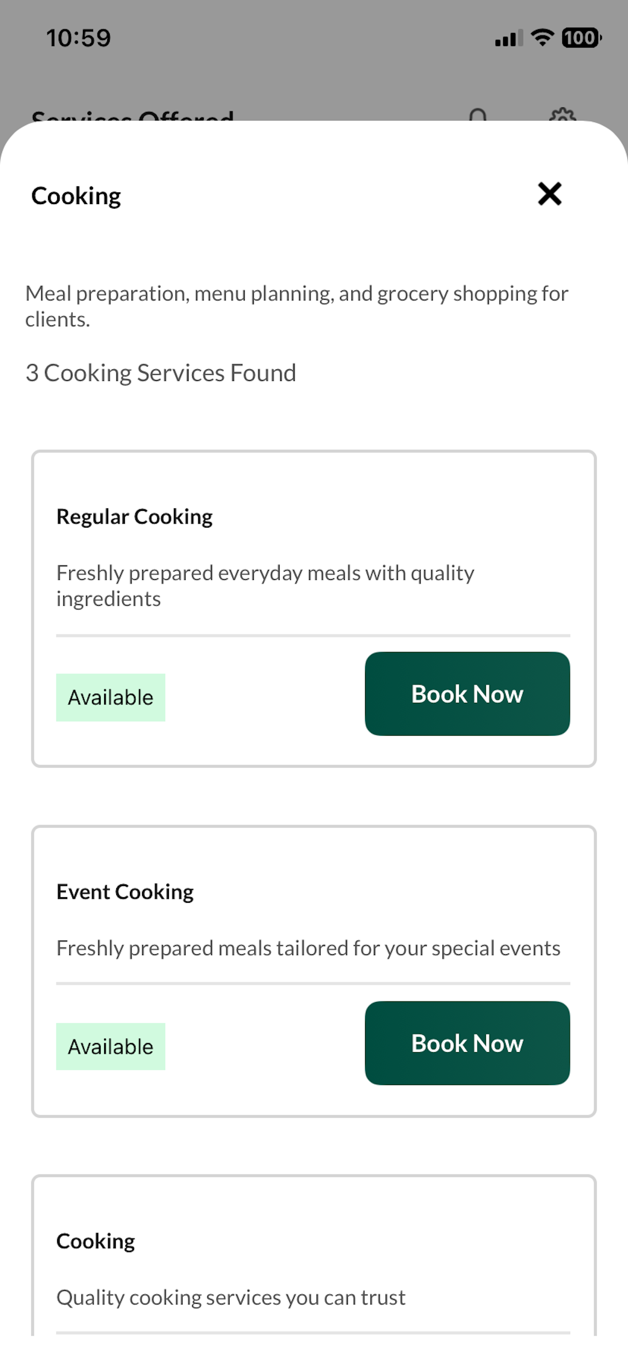The image size is (628, 1361).
Task: Tap 'Quality cooking services you can trust'
Action: 231,1298
